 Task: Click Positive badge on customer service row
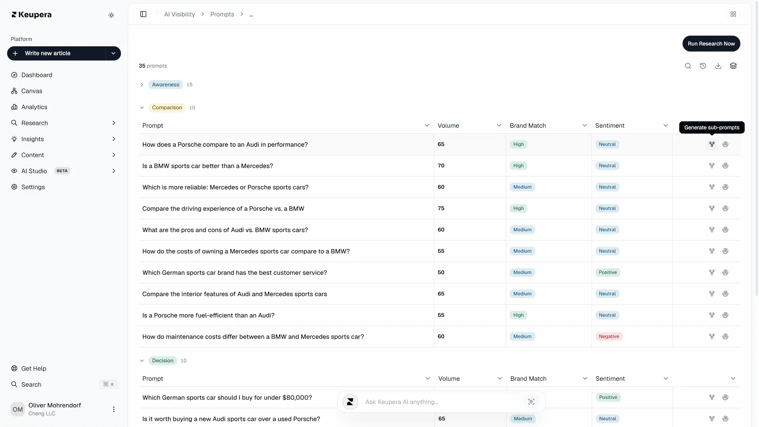pyautogui.click(x=608, y=272)
